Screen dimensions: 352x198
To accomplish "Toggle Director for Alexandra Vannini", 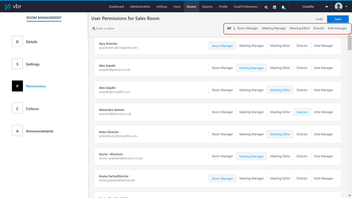I will [x=302, y=112].
